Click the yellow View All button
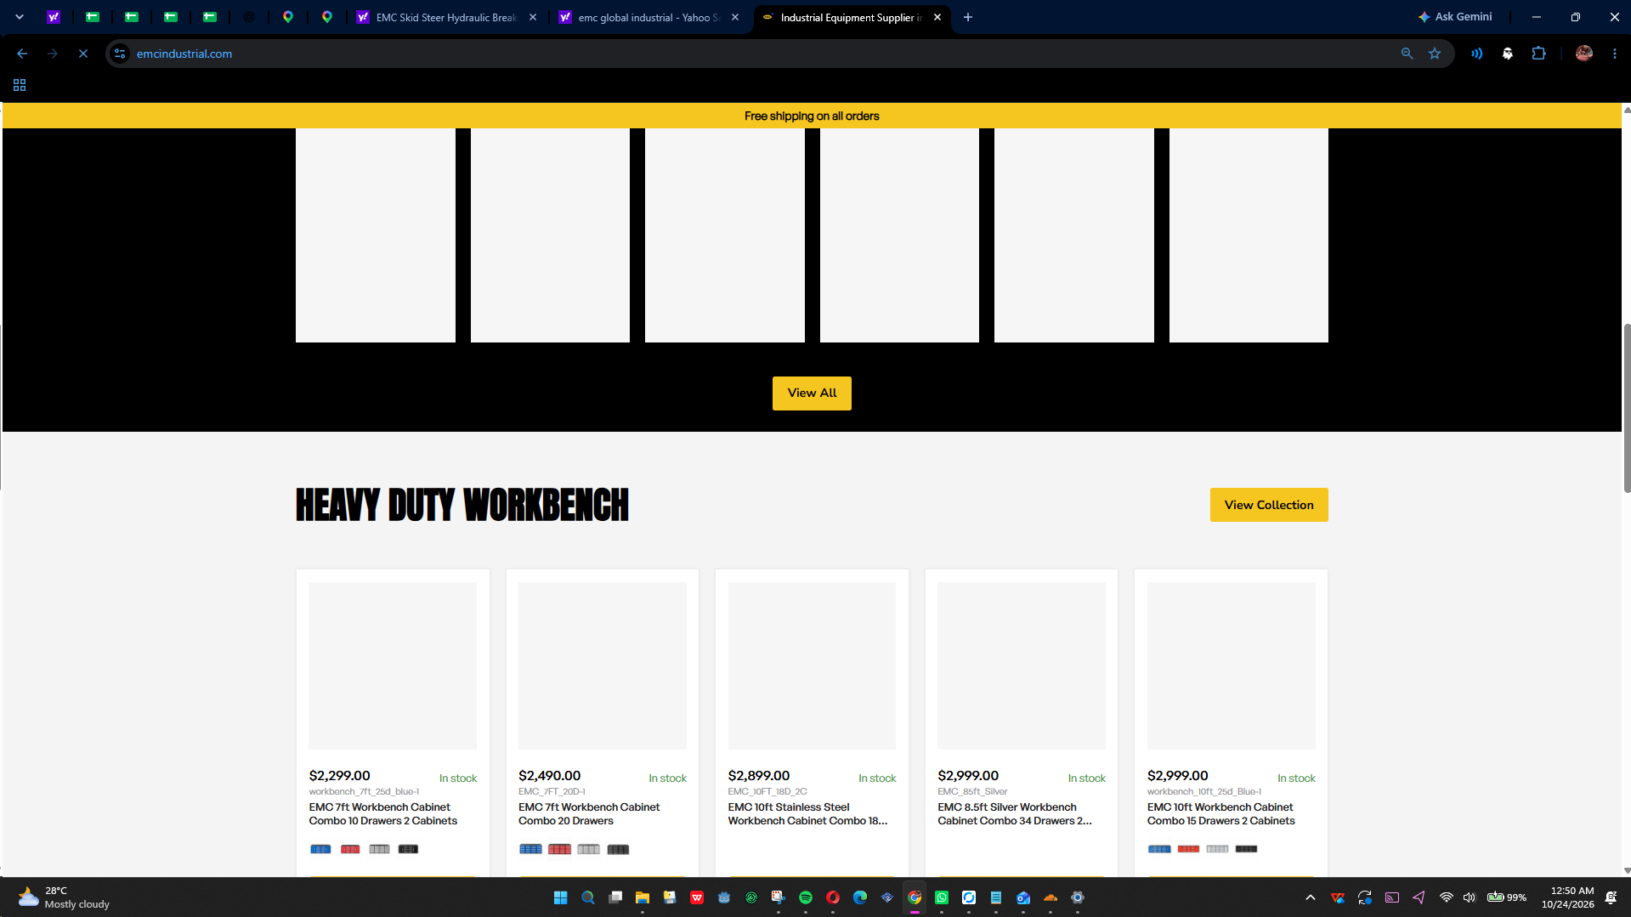The image size is (1631, 917). [812, 393]
